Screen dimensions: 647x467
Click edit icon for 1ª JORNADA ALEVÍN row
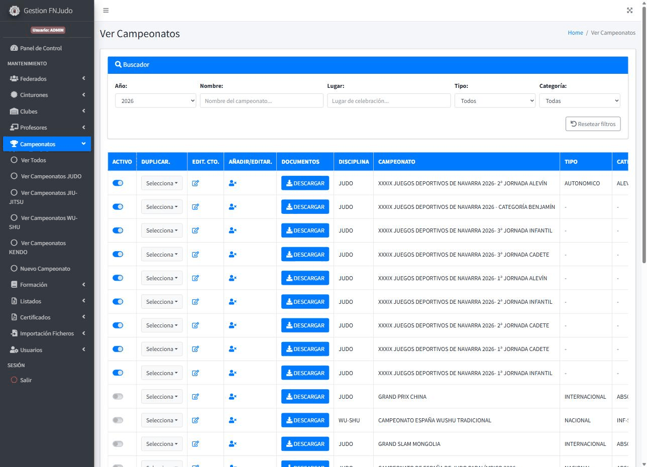tap(195, 278)
